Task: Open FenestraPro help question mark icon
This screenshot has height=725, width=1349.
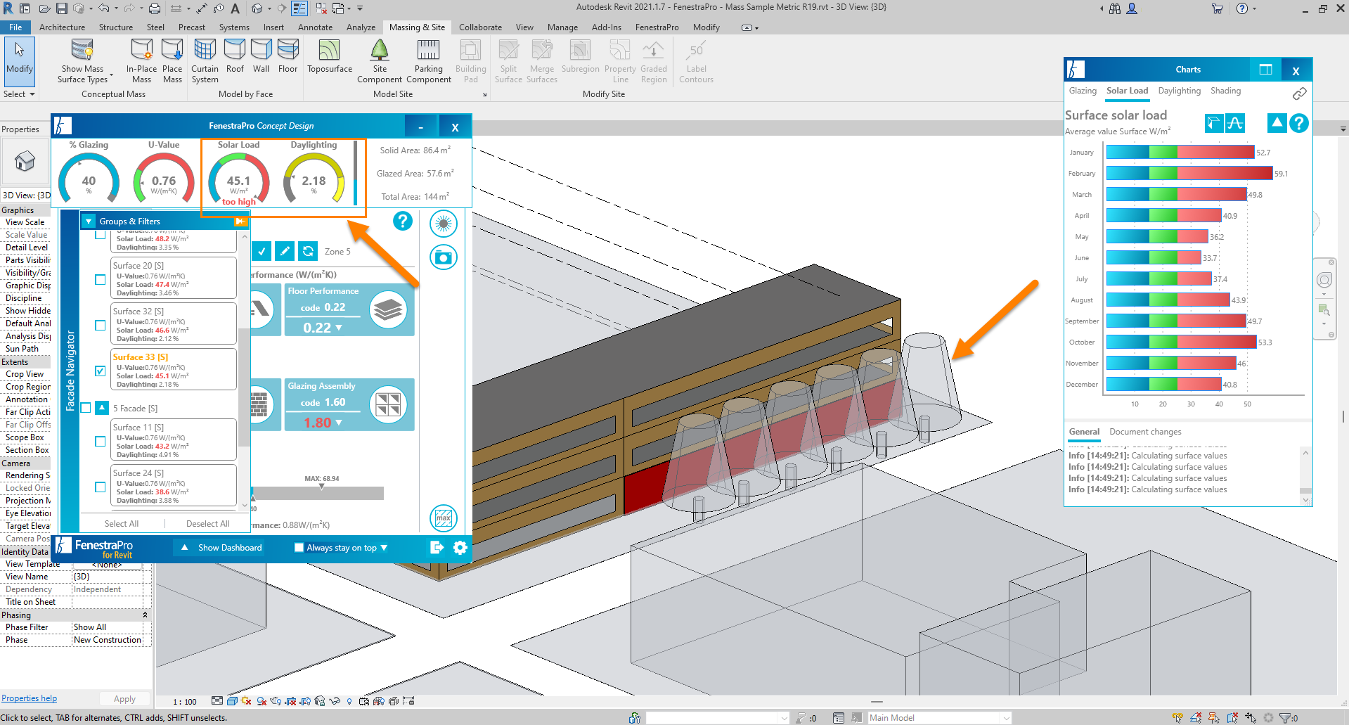Action: (x=403, y=222)
